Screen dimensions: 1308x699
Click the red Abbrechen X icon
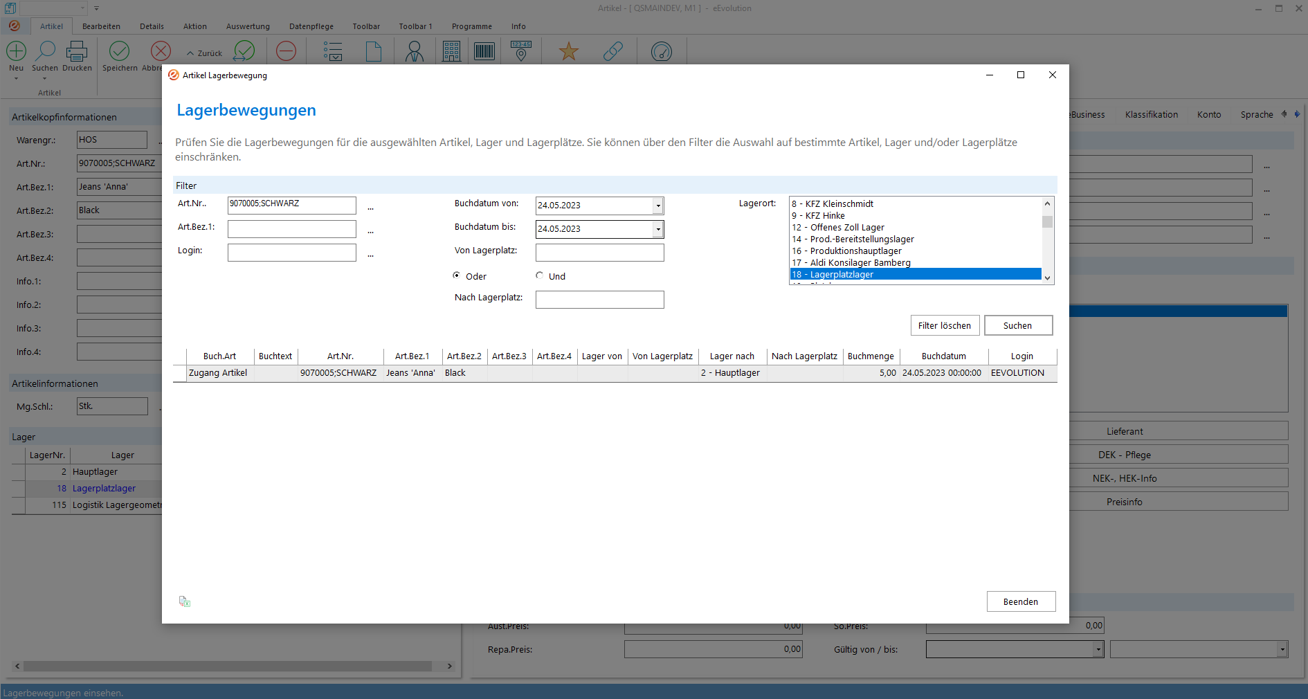pyautogui.click(x=161, y=51)
